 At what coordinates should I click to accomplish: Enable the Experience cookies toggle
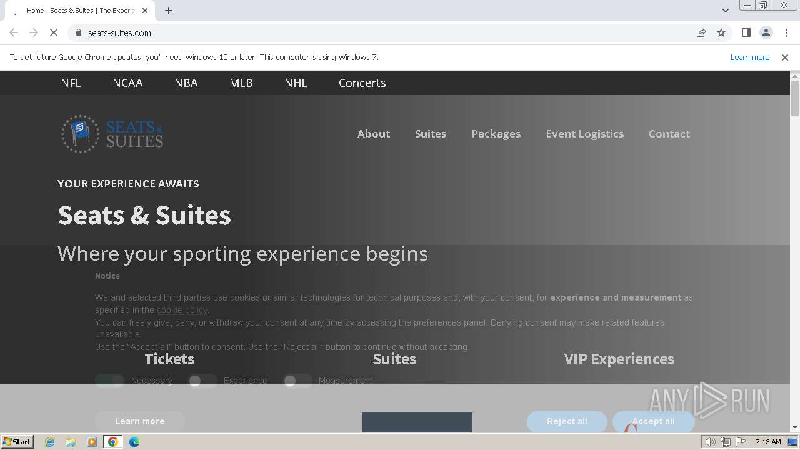point(202,381)
